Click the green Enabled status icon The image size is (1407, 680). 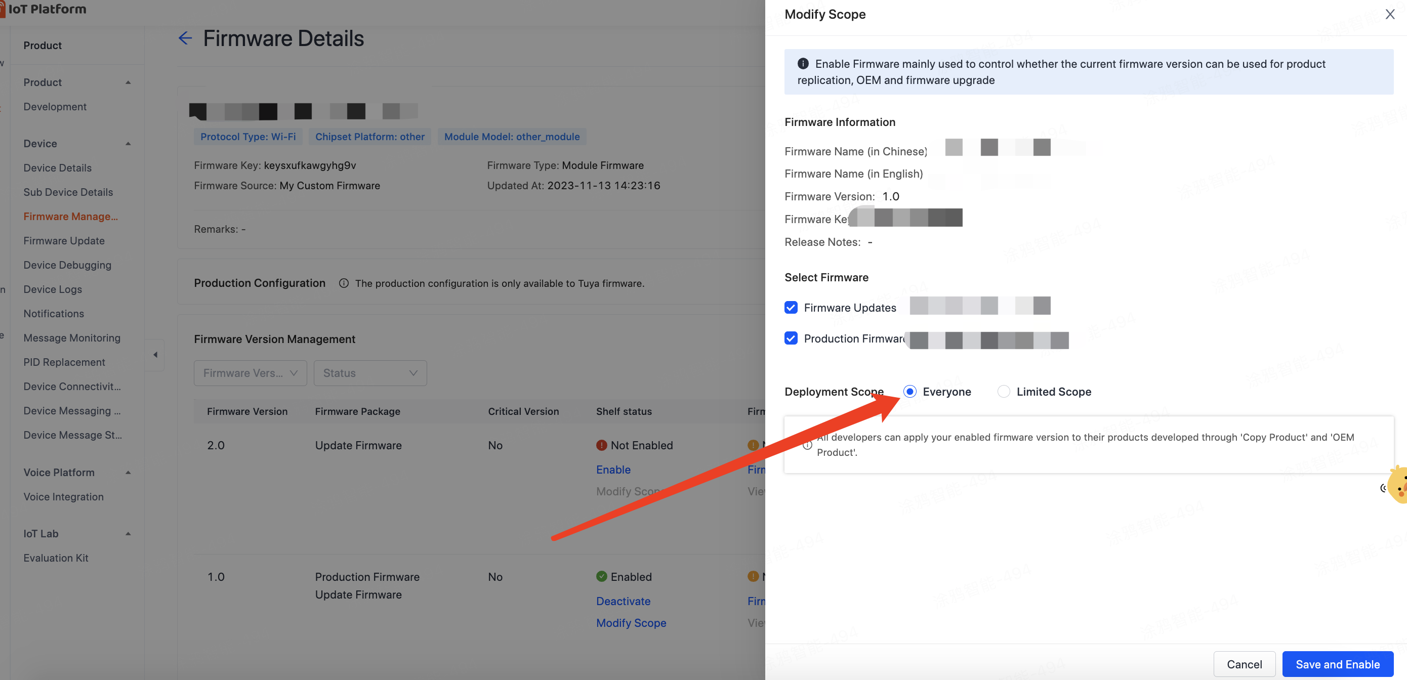pyautogui.click(x=601, y=576)
